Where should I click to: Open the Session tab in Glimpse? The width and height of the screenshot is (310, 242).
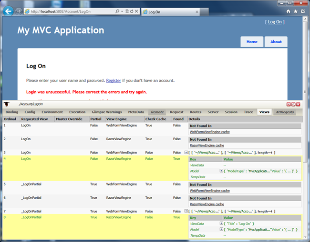point(231,112)
